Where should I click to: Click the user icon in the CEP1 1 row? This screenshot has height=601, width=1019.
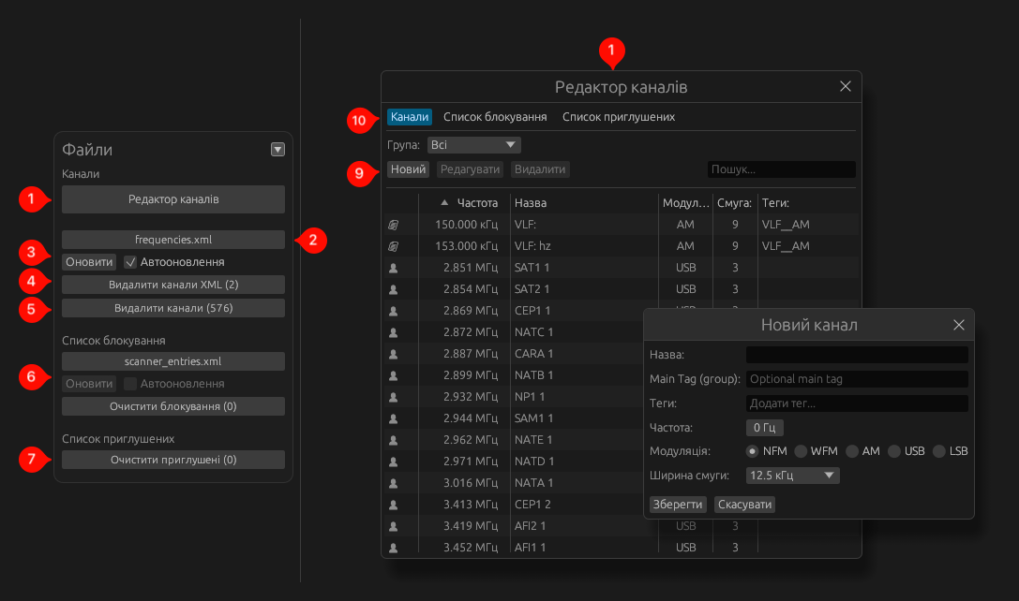tap(393, 311)
